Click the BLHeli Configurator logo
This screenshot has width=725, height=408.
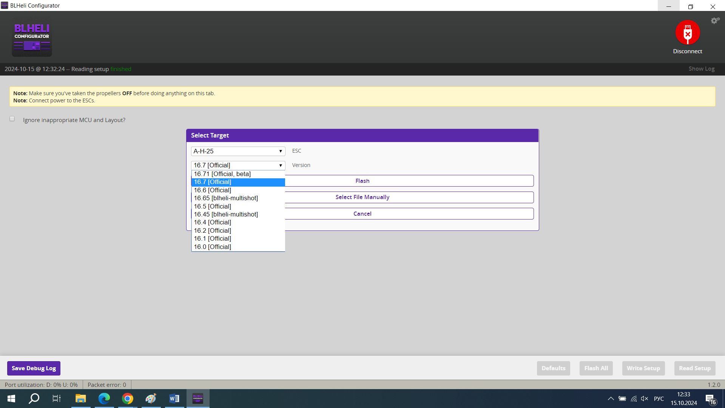(x=32, y=38)
